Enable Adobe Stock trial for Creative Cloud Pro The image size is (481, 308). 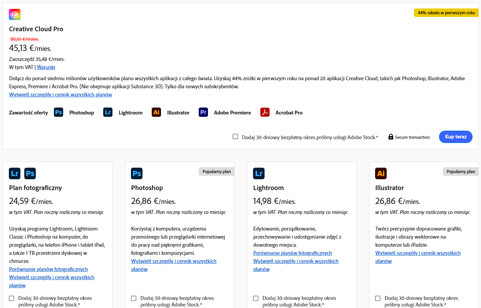click(x=235, y=136)
